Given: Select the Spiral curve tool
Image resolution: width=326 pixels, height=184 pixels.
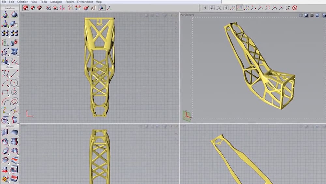Looking at the screenshot, I should pyautogui.click(x=14, y=92).
